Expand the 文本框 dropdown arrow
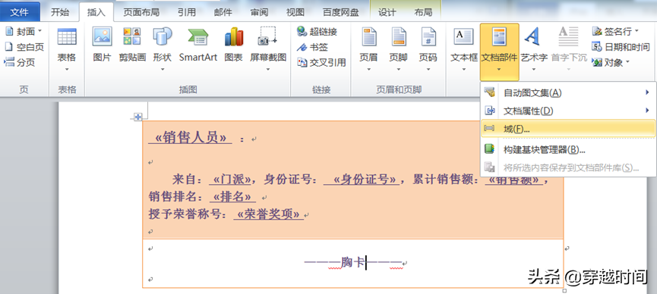Screen dimensions: 657x294 click(464, 70)
